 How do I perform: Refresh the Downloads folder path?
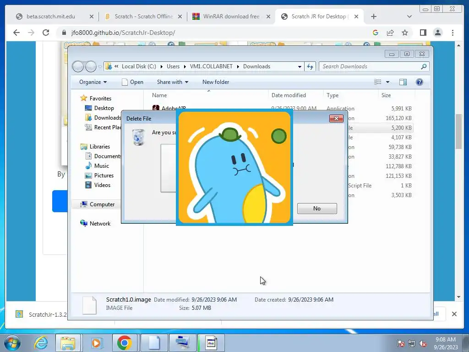coord(310,66)
